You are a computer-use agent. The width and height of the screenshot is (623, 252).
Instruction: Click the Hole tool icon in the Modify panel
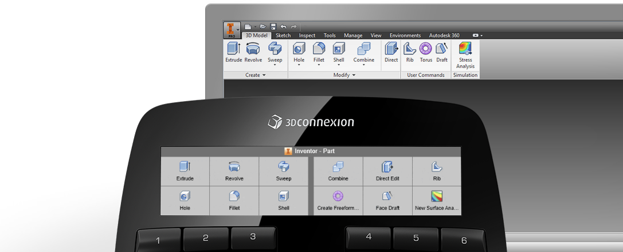point(299,49)
